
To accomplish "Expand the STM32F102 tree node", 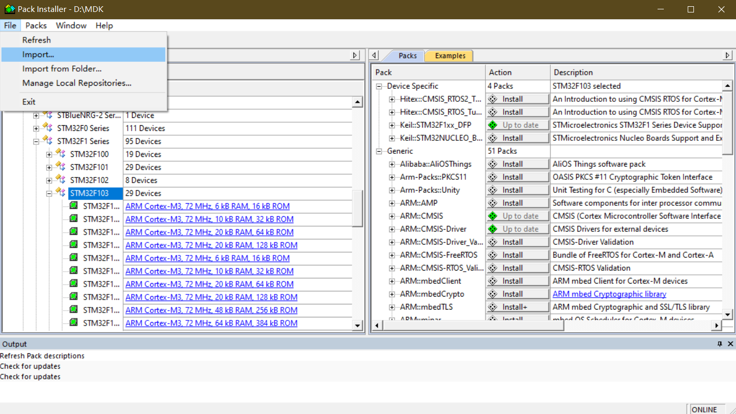I will coord(49,180).
